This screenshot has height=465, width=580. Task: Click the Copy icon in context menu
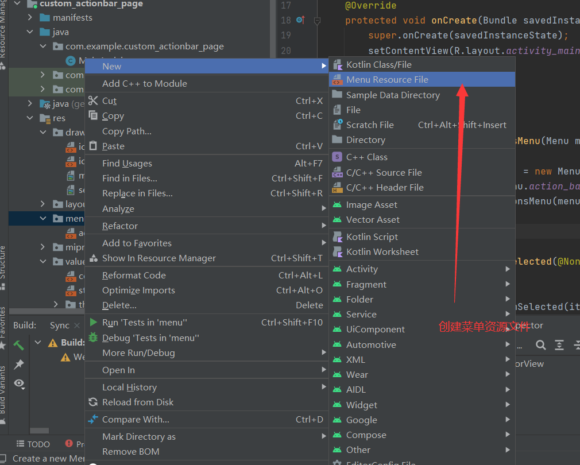point(93,115)
